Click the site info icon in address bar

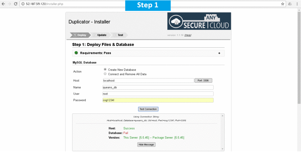click(23, 4)
